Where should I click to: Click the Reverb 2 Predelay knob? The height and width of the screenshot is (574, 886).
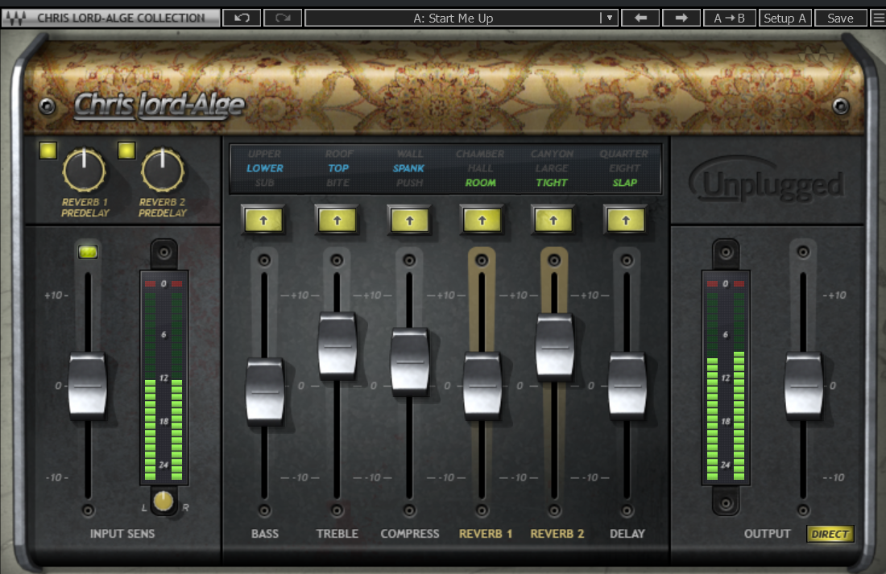pyautogui.click(x=162, y=170)
